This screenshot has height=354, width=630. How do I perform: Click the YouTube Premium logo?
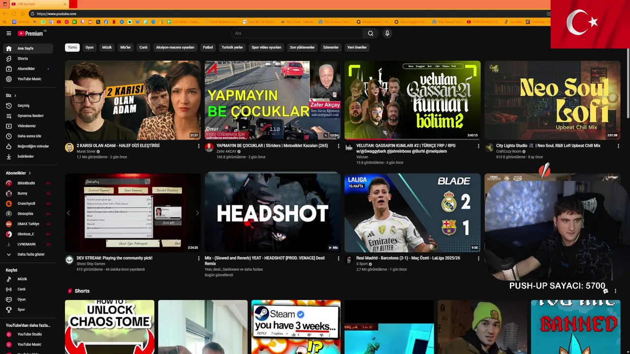(31, 33)
